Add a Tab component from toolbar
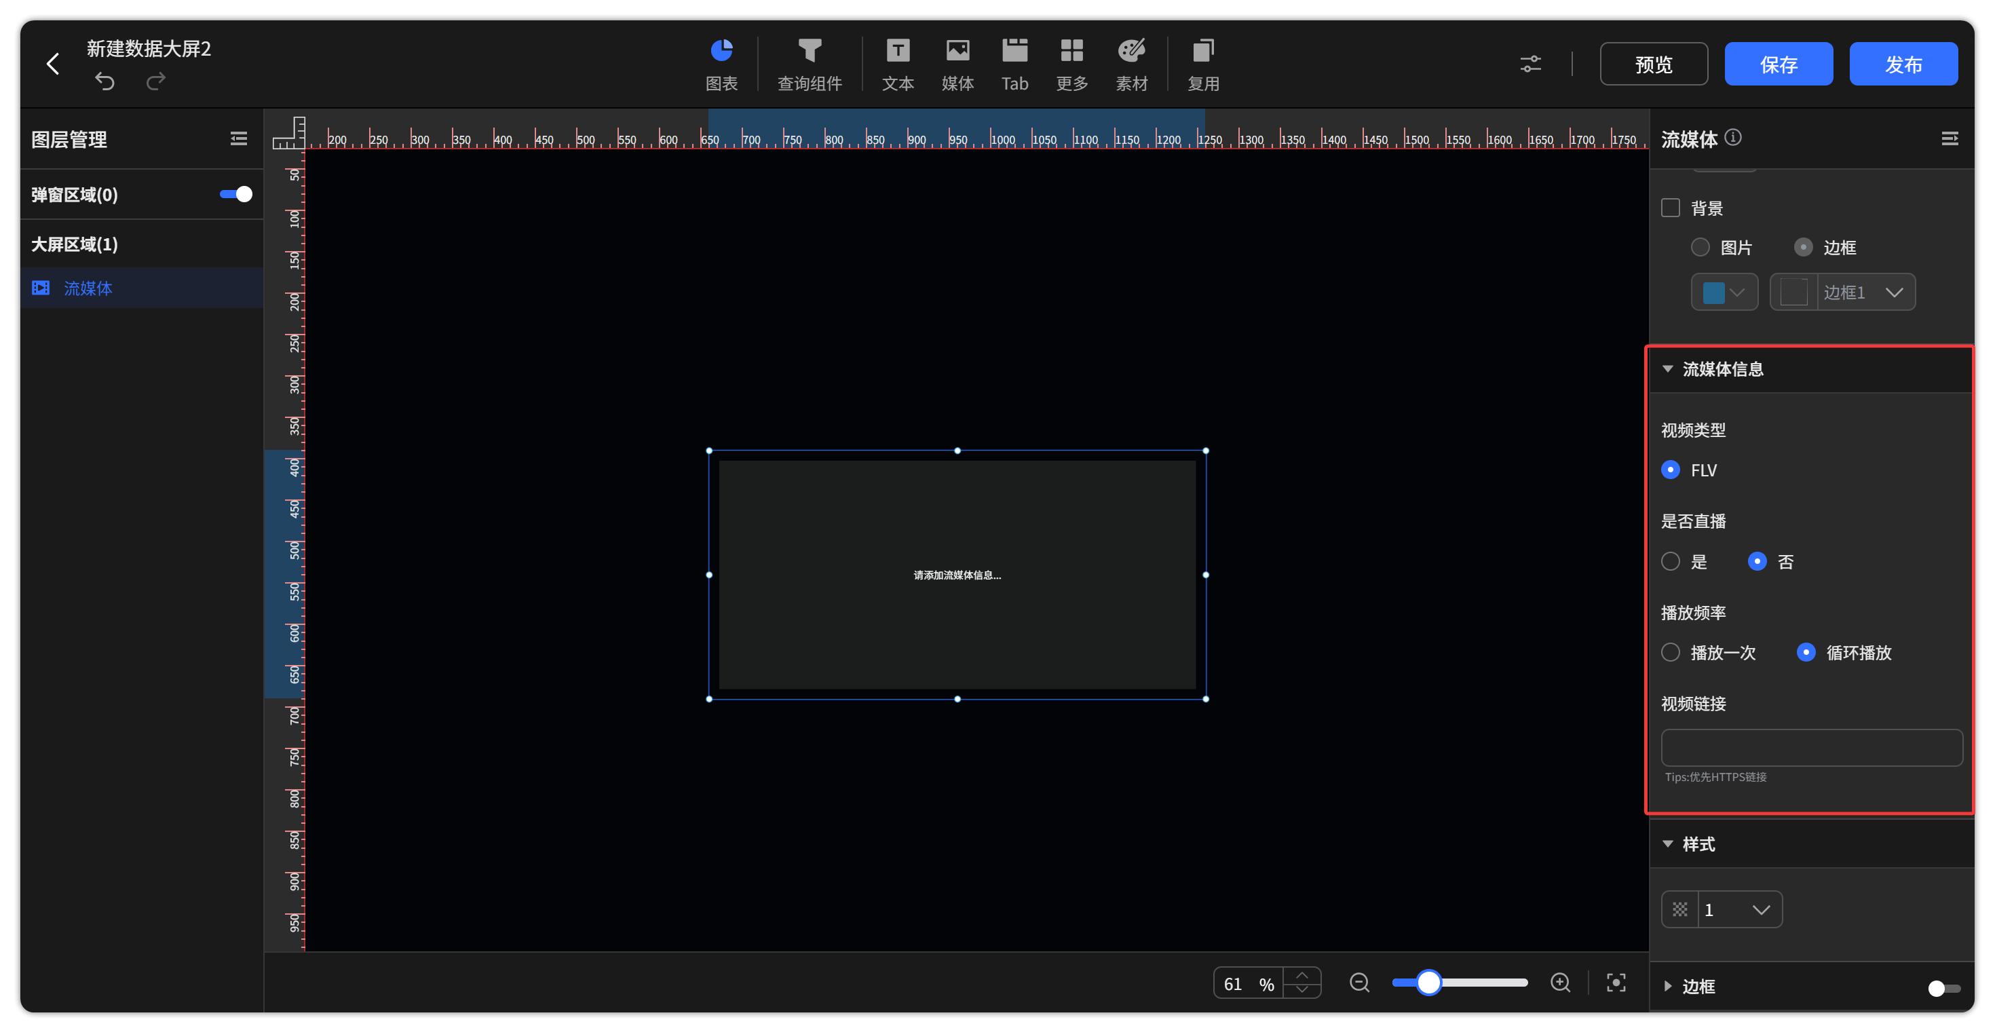This screenshot has height=1026, width=1995. 1014,64
